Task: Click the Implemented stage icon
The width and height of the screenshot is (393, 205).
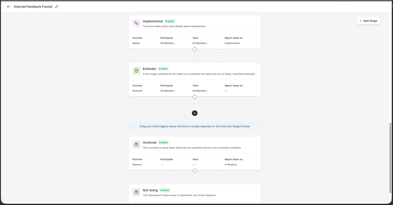Action: point(136,23)
